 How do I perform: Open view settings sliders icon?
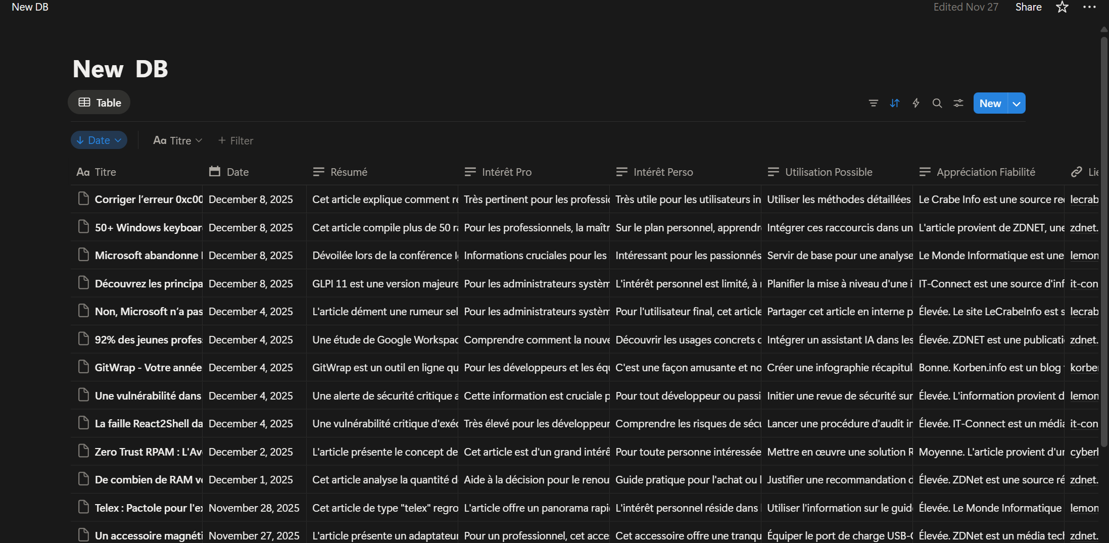coord(958,103)
